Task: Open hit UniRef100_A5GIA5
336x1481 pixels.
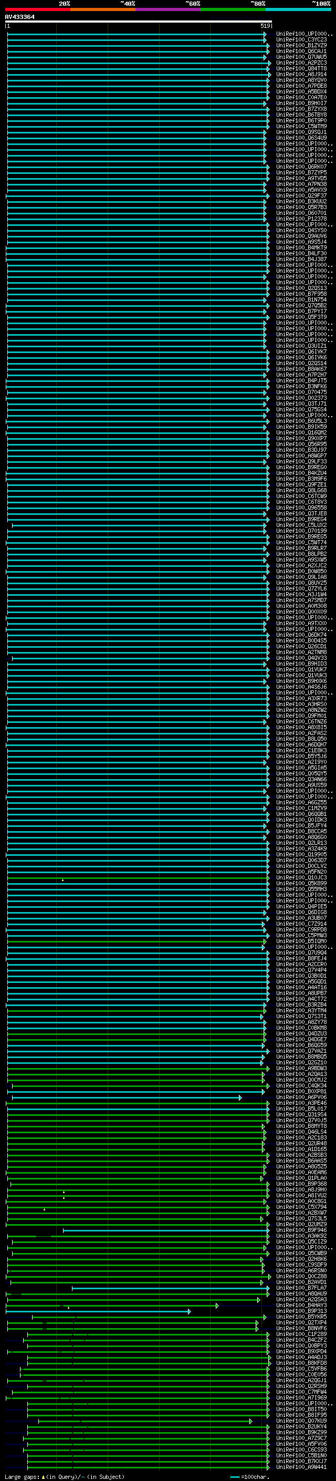Action: (x=301, y=768)
